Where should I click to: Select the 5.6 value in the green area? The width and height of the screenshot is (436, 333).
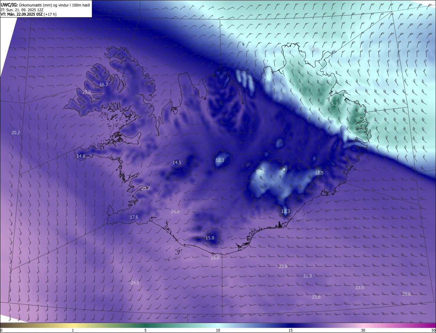(361, 127)
